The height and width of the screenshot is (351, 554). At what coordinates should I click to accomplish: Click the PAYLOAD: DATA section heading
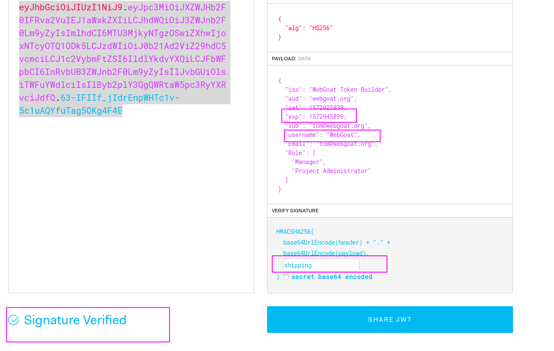click(291, 59)
